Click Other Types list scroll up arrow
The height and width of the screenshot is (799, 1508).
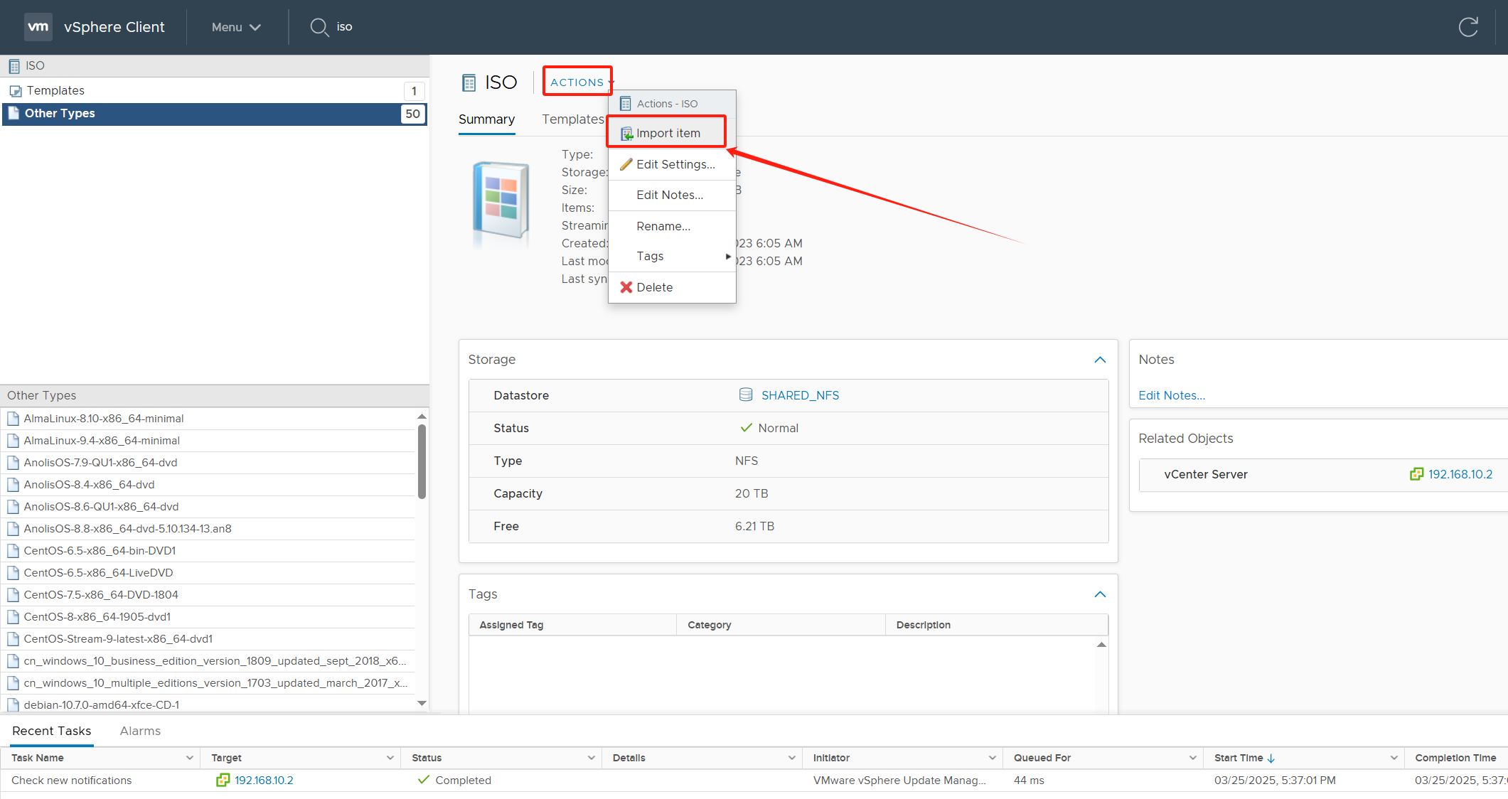pyautogui.click(x=422, y=417)
